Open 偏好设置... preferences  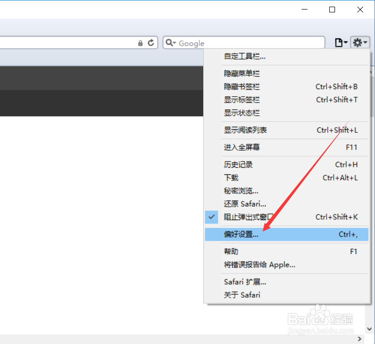point(286,234)
